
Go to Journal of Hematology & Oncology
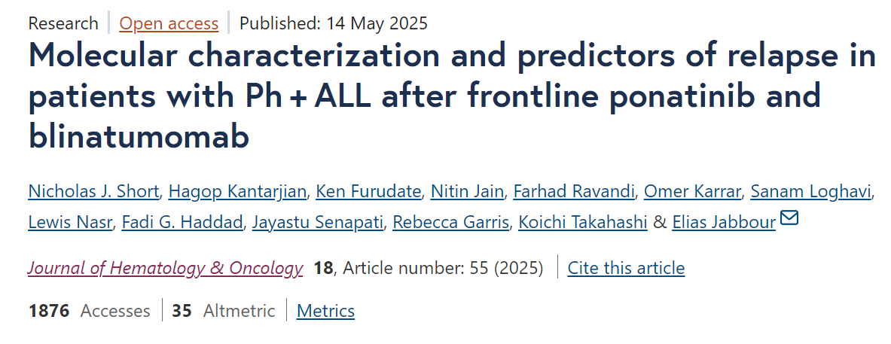(x=166, y=268)
